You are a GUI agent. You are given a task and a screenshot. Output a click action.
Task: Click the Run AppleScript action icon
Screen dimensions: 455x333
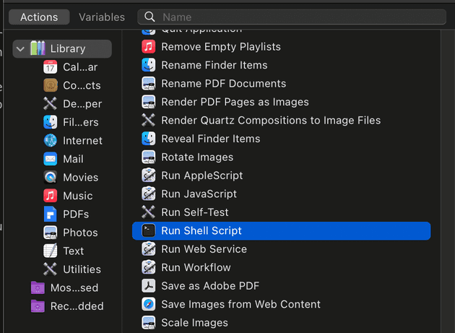(x=149, y=176)
